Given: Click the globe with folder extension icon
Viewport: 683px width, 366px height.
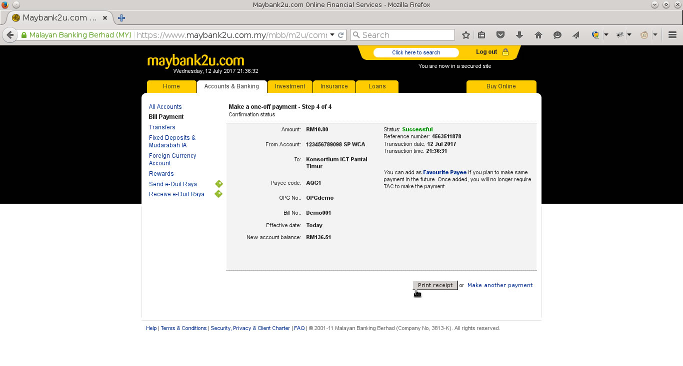Looking at the screenshot, I should (x=595, y=35).
